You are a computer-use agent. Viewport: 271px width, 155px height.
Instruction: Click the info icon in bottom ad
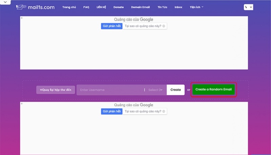164,111
